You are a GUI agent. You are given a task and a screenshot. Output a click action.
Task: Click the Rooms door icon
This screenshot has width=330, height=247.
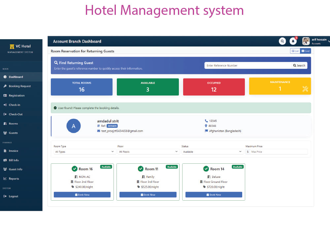pos(5,123)
